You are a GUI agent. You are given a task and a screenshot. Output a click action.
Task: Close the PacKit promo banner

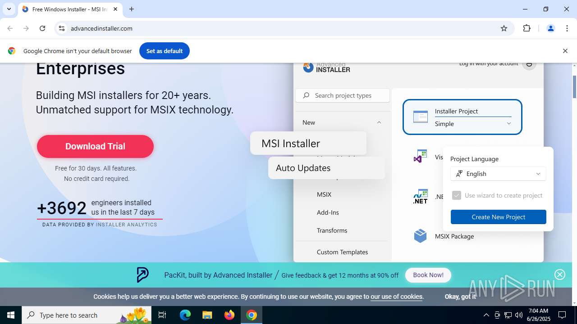click(x=560, y=274)
